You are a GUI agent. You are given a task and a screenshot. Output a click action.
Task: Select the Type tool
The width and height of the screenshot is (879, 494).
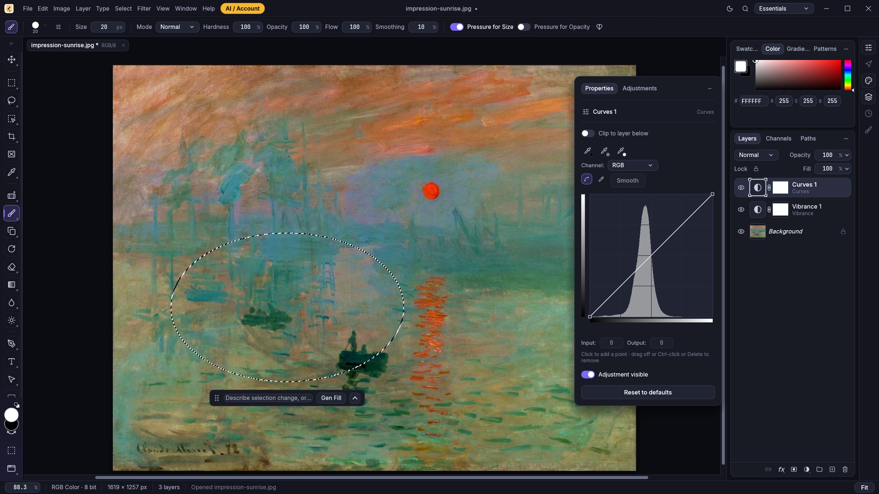[11, 362]
